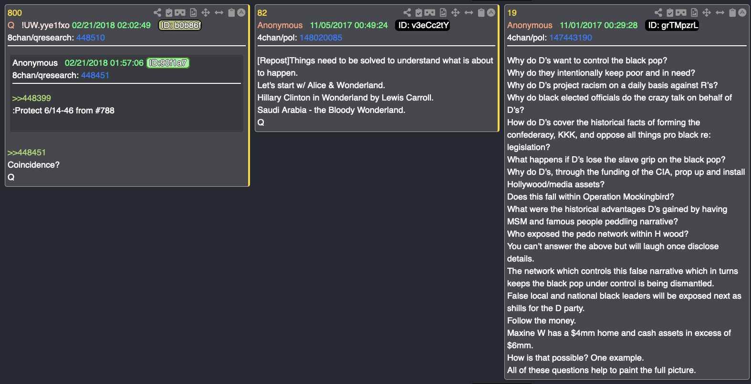Click 'Let's start w/ Alice & Wonderland.' line
The width and height of the screenshot is (751, 384).
point(321,85)
